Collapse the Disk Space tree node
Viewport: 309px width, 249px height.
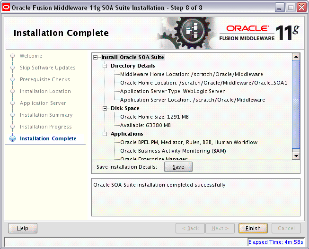coord(105,108)
